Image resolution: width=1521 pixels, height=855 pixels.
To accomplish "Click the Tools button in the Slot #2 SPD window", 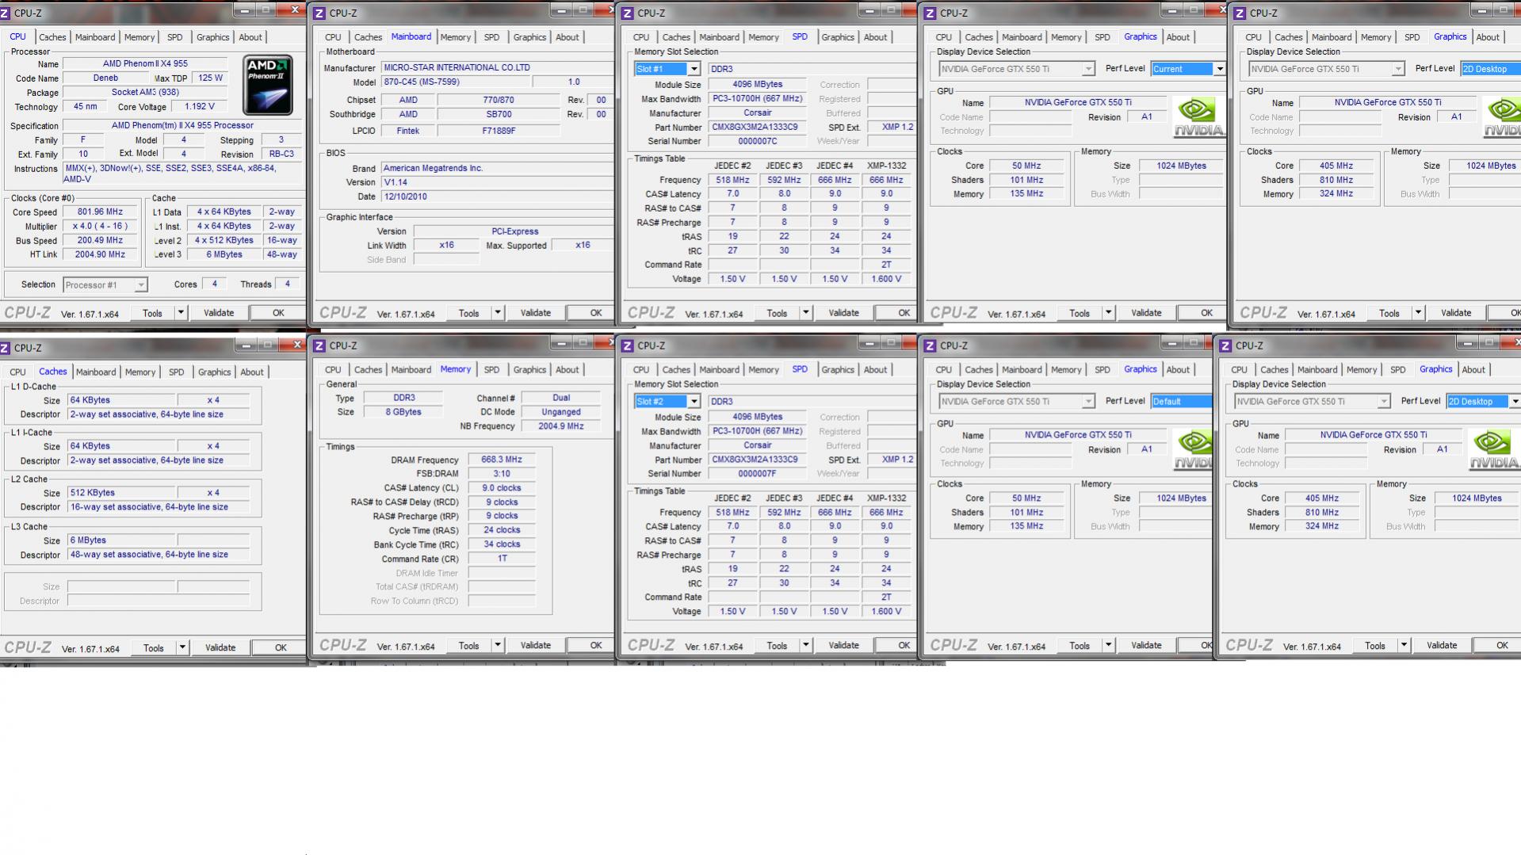I will click(777, 646).
